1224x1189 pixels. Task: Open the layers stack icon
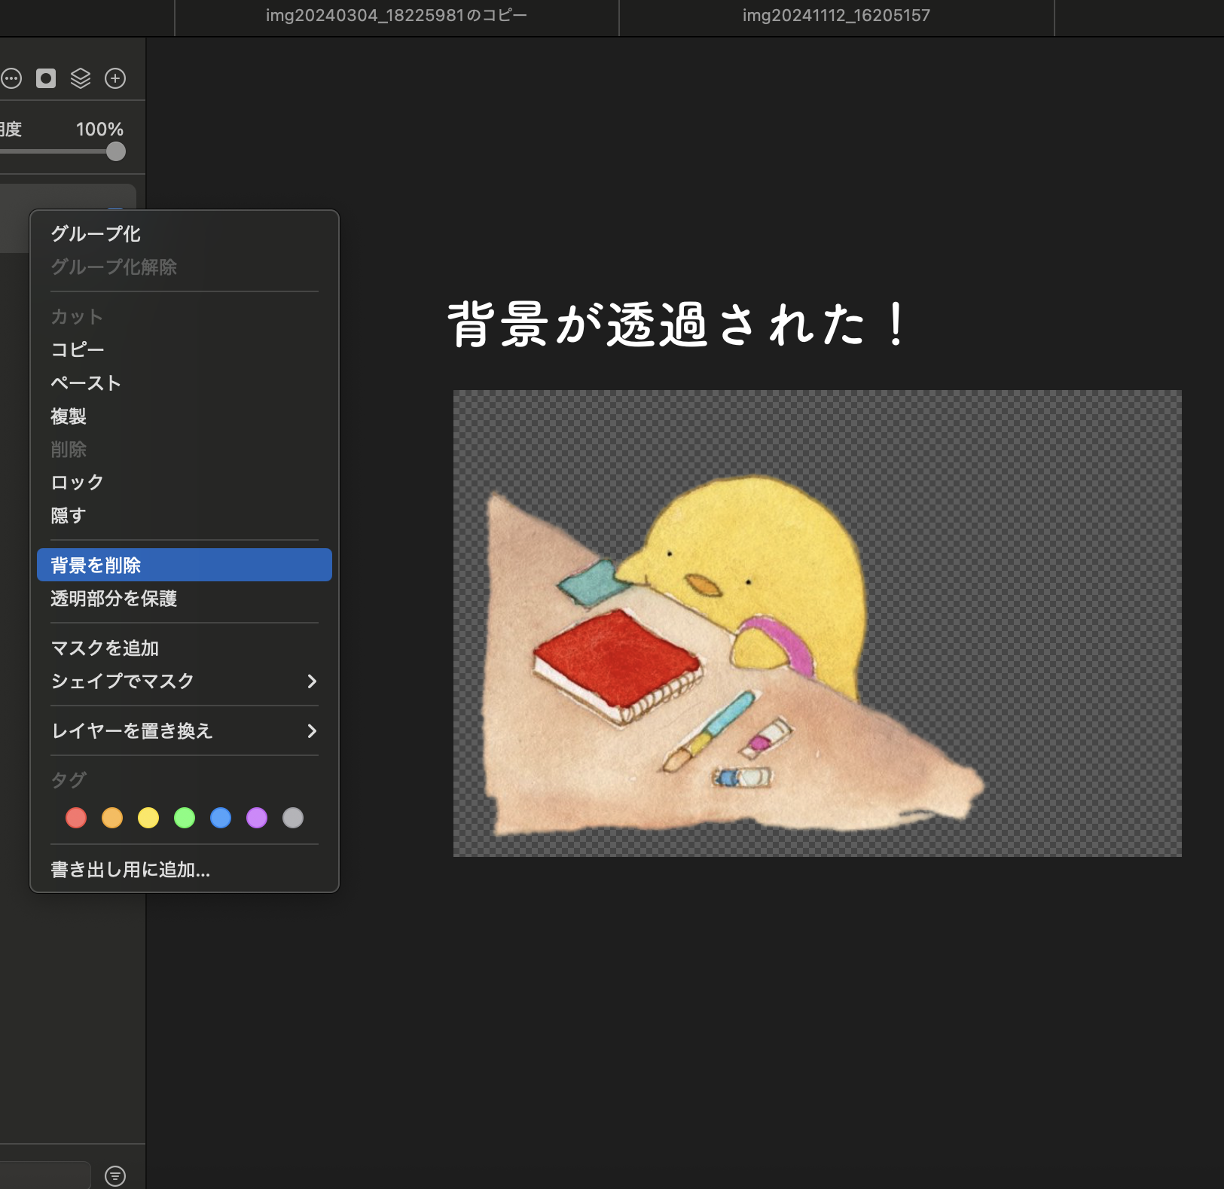tap(81, 78)
